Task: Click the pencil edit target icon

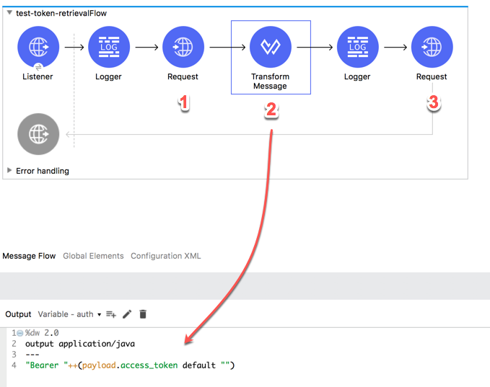Action: [127, 314]
